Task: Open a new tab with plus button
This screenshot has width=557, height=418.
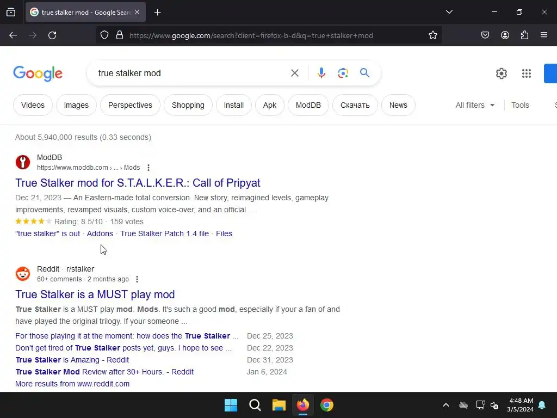Action: (157, 13)
